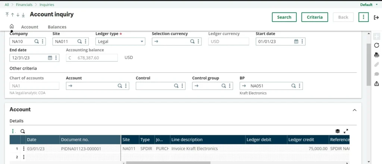Open the more actions menu beside Back
Image resolution: width=382 pixels, height=164 pixels.
click(x=363, y=17)
